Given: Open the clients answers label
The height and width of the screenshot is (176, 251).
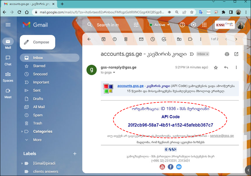Looking at the screenshot, I should [x=45, y=172].
